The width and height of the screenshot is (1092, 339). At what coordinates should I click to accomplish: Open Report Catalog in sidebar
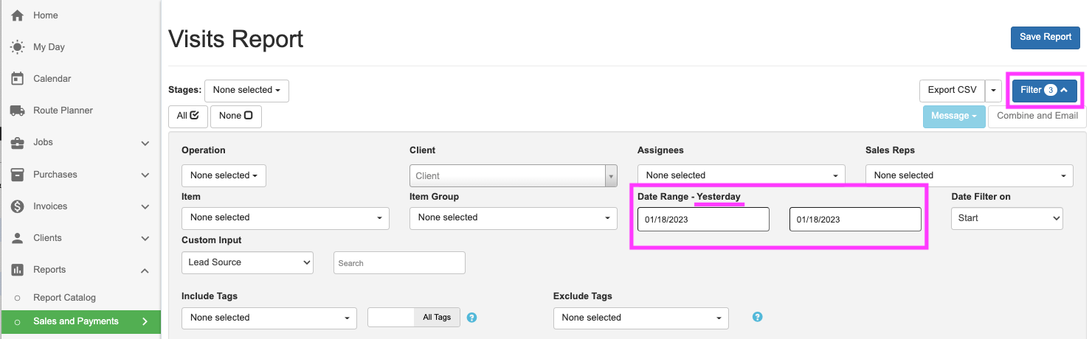tap(64, 298)
